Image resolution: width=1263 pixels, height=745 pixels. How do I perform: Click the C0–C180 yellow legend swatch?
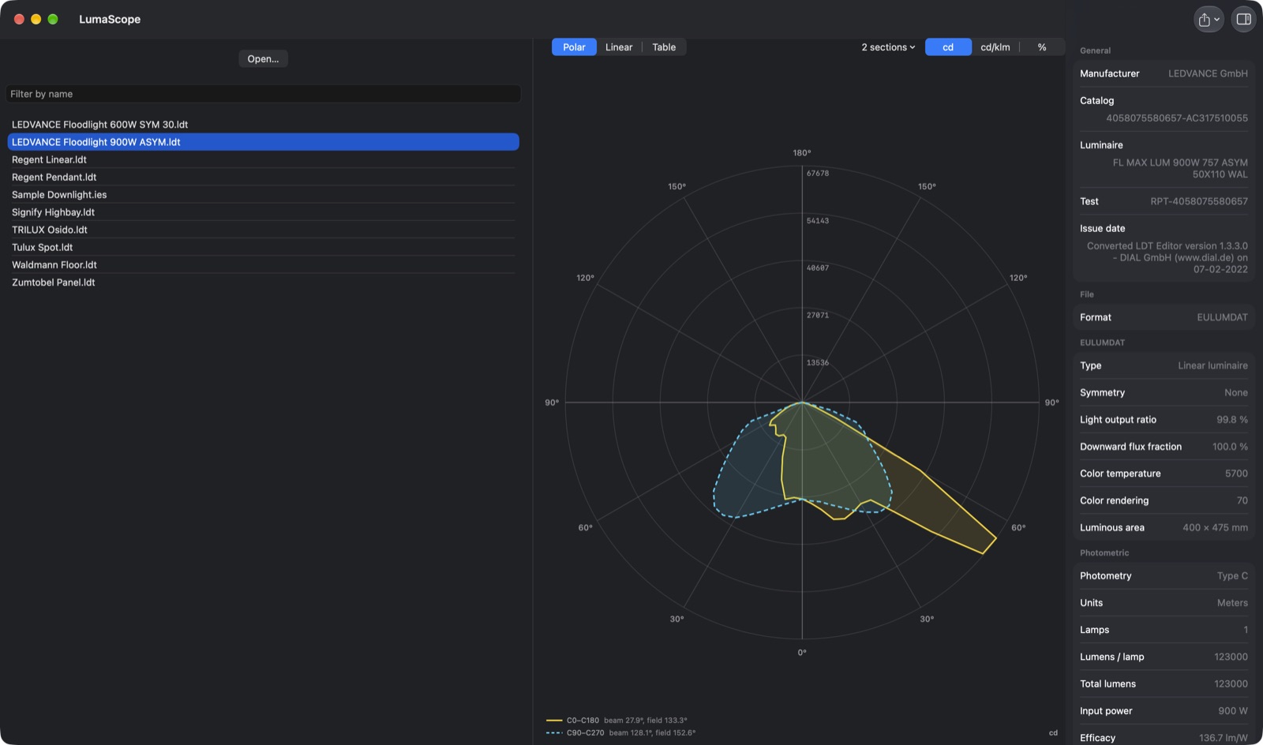(x=554, y=721)
